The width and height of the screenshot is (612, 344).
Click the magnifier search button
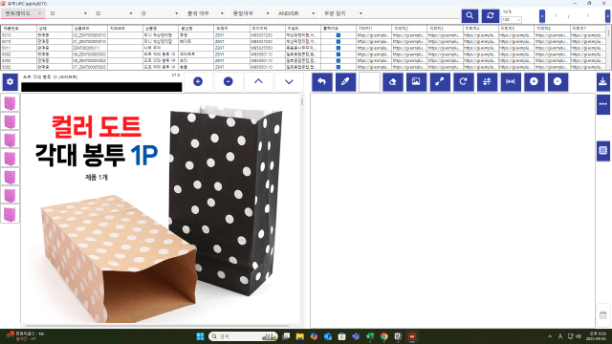[x=470, y=15]
